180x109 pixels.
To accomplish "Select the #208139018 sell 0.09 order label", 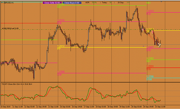I will click(x=10, y=28).
